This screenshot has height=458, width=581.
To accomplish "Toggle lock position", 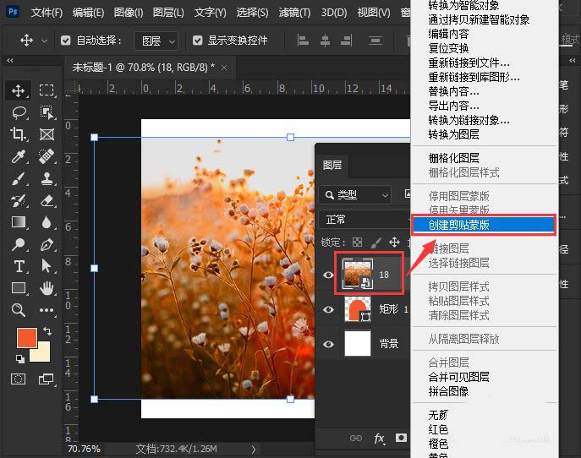I will pyautogui.click(x=394, y=243).
